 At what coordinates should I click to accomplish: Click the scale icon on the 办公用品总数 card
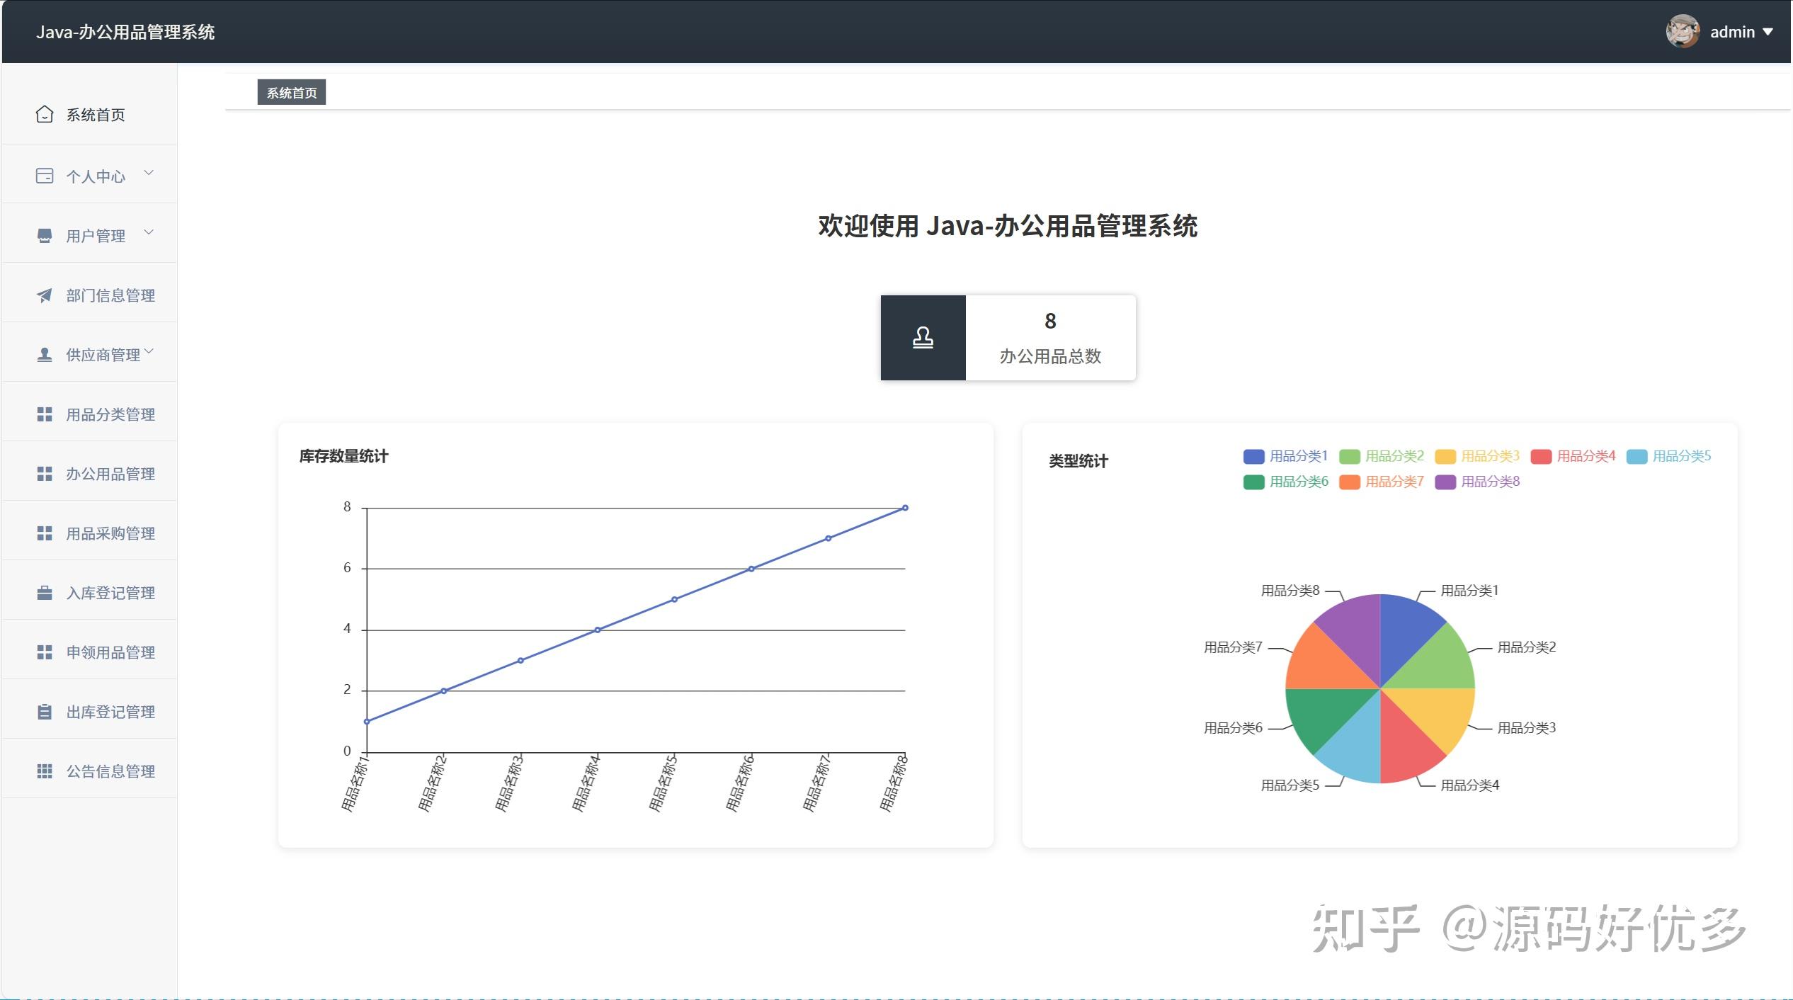pos(922,338)
